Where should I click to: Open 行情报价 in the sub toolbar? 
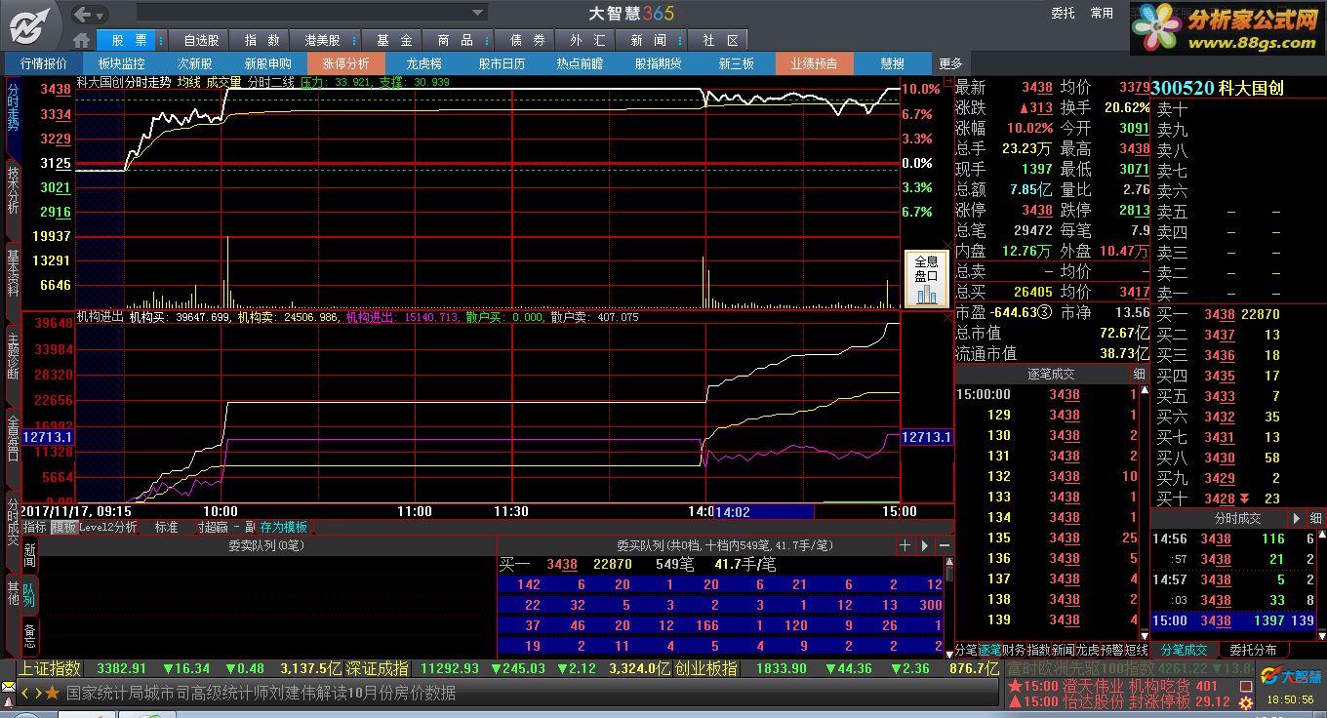pos(45,63)
